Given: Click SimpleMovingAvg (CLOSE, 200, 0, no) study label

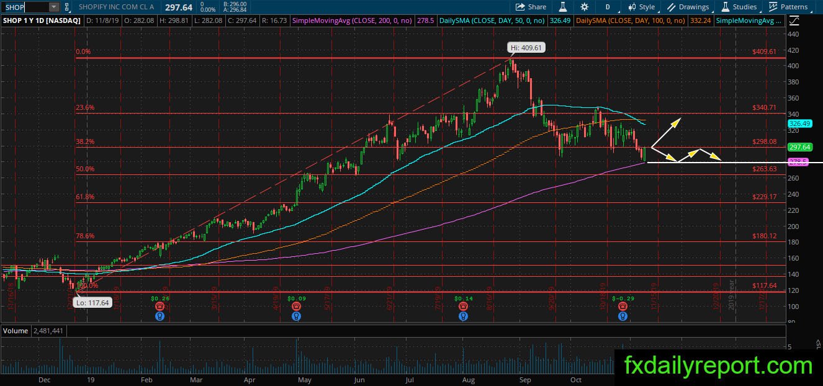Looking at the screenshot, I should click(353, 20).
